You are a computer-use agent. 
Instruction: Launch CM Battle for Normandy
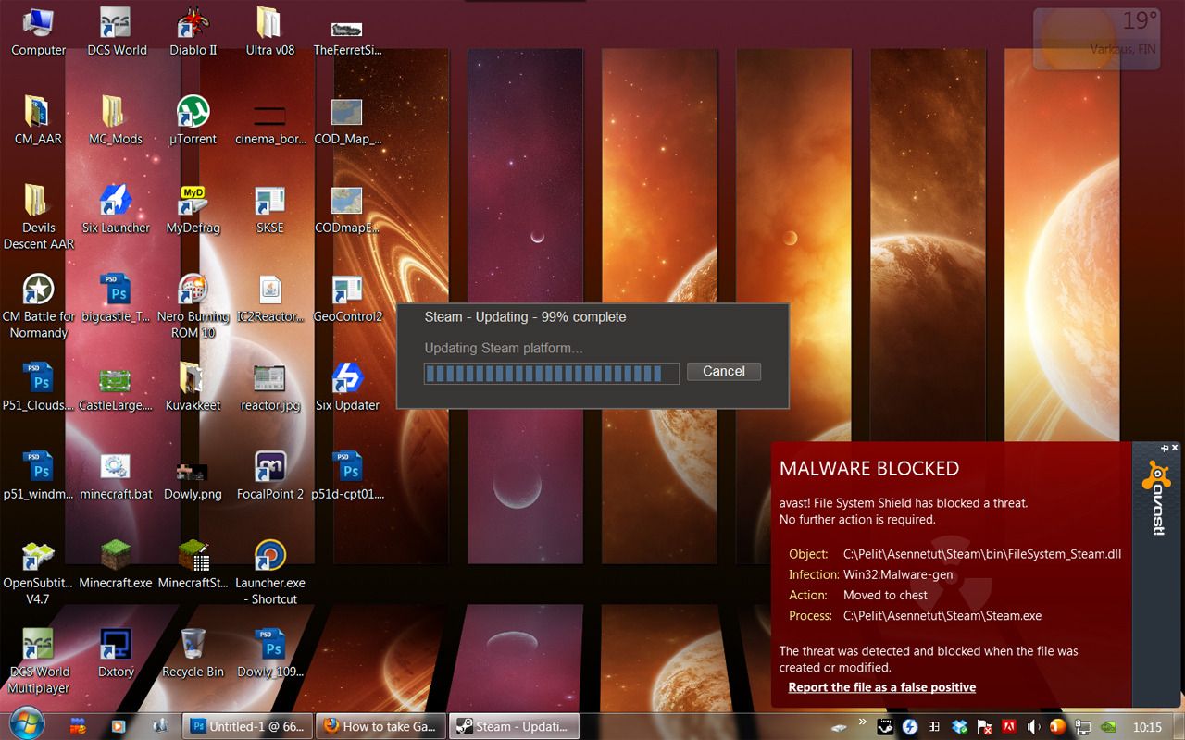[38, 306]
